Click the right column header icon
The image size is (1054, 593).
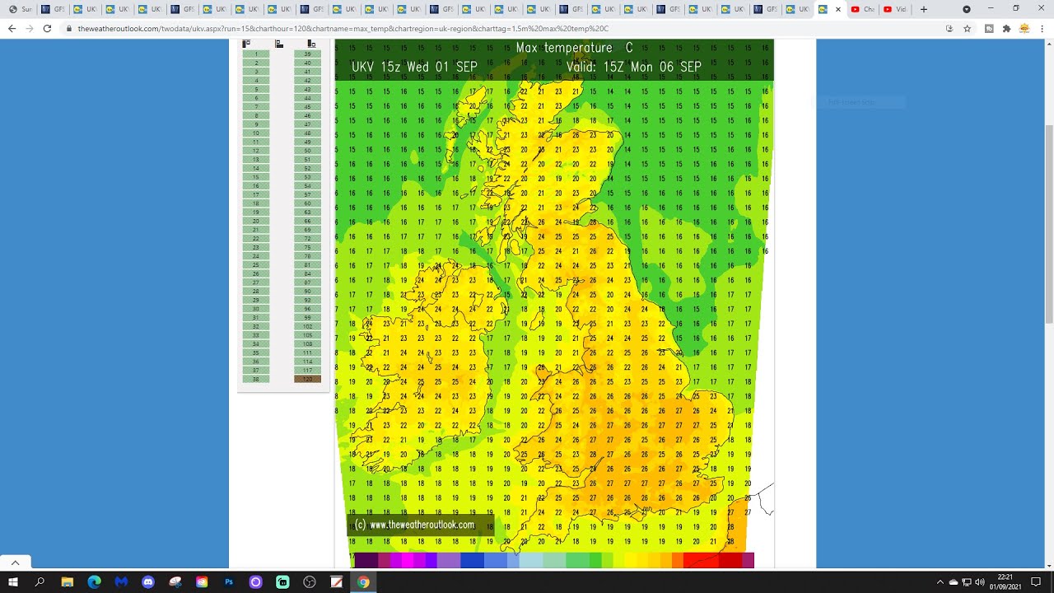(311, 44)
